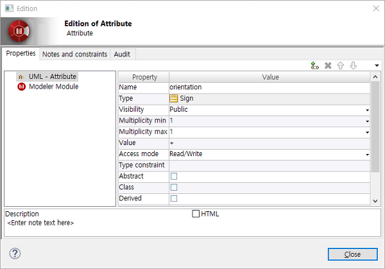The height and width of the screenshot is (269, 385).
Task: Click the Modelio logo in the header
Action: coord(19,31)
